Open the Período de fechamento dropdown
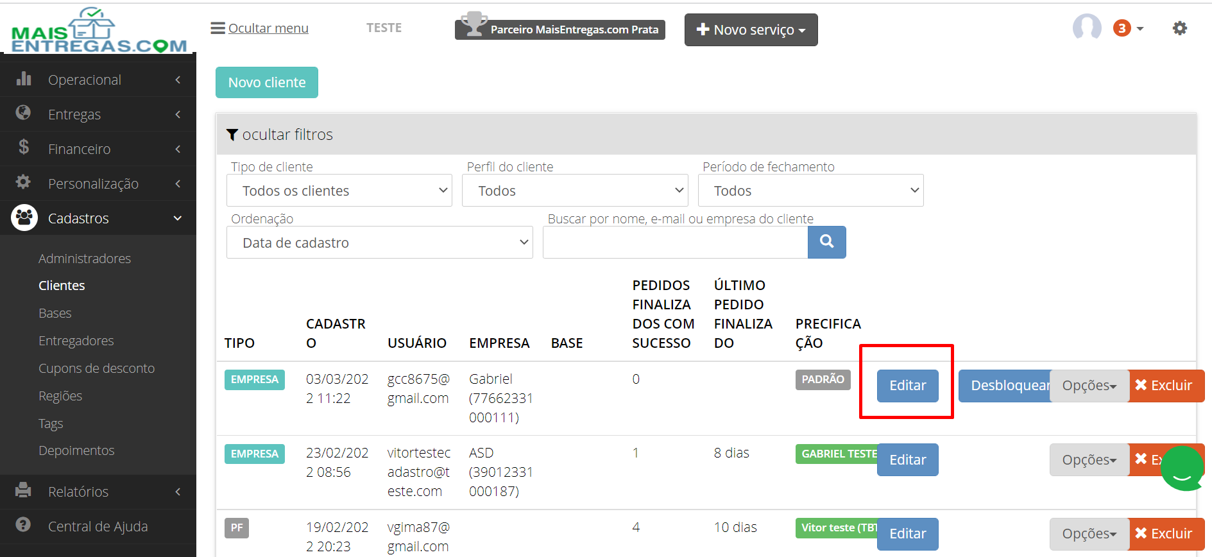This screenshot has width=1212, height=557. point(810,191)
